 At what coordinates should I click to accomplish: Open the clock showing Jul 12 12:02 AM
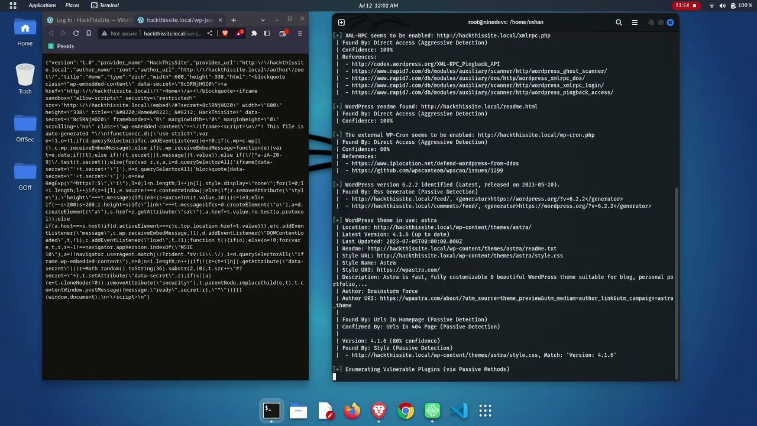(378, 5)
